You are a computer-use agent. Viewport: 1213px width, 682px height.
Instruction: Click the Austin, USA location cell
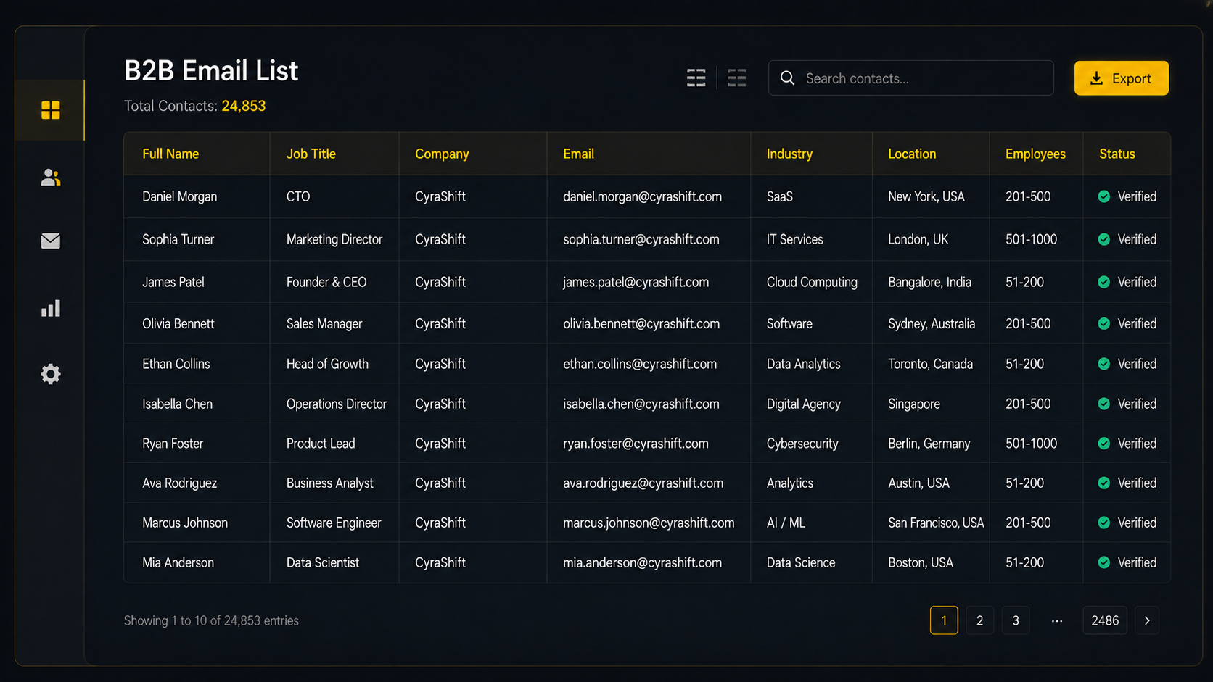click(918, 483)
